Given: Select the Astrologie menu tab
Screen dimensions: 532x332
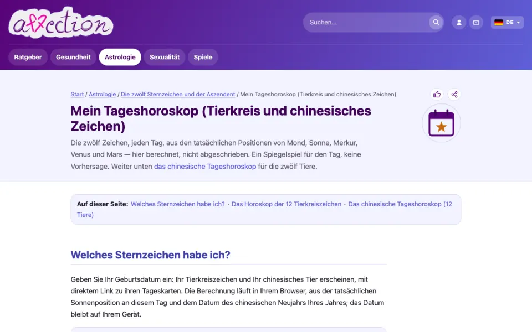Looking at the screenshot, I should point(120,57).
